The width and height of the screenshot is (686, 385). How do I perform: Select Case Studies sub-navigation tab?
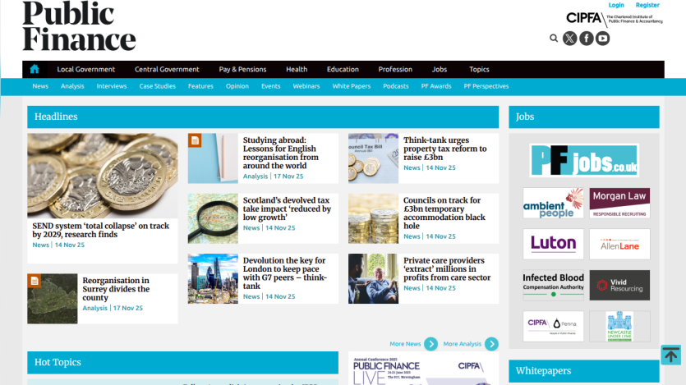click(x=158, y=86)
